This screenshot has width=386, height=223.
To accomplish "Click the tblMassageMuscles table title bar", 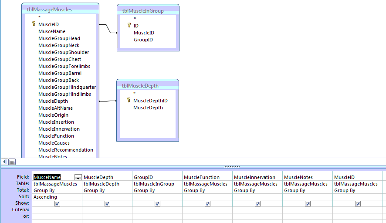I will (x=60, y=9).
